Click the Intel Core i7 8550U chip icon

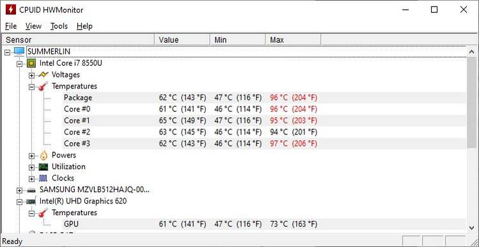(31, 63)
